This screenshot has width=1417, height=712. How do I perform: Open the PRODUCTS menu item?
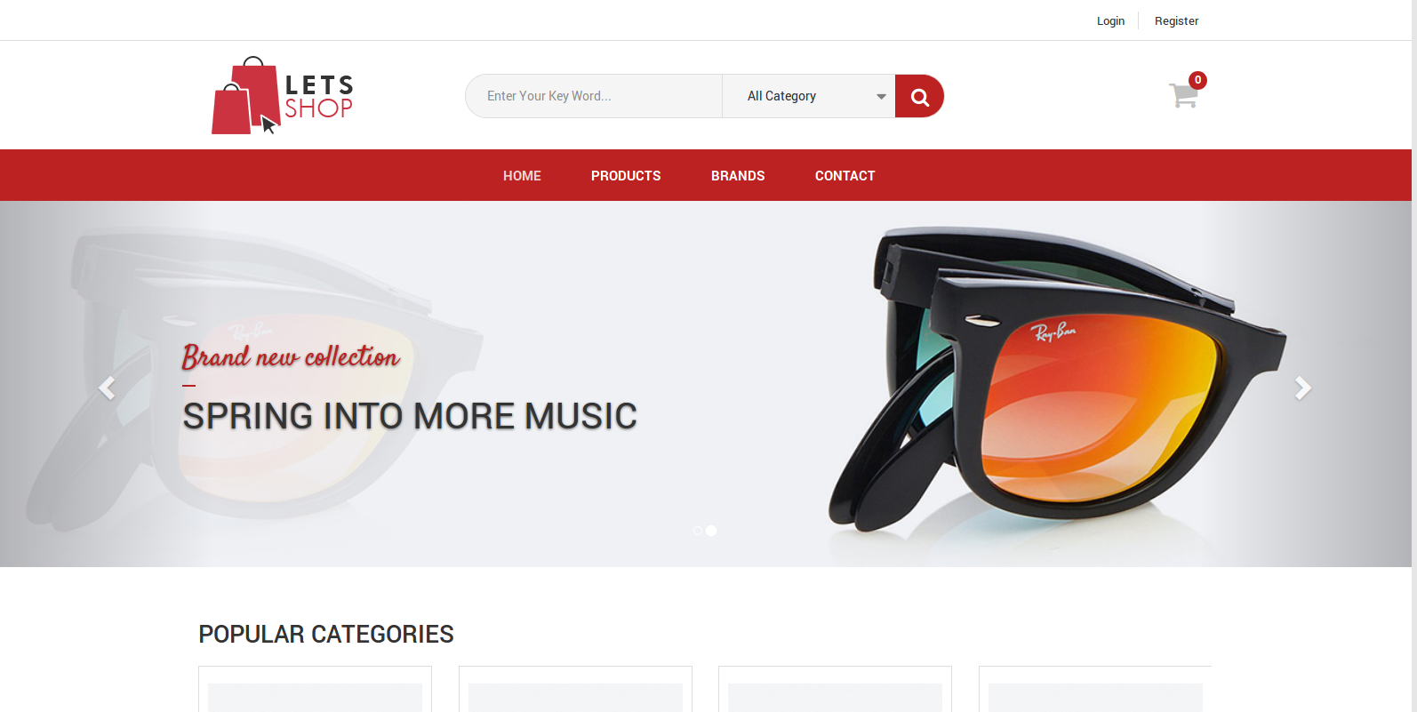[626, 176]
